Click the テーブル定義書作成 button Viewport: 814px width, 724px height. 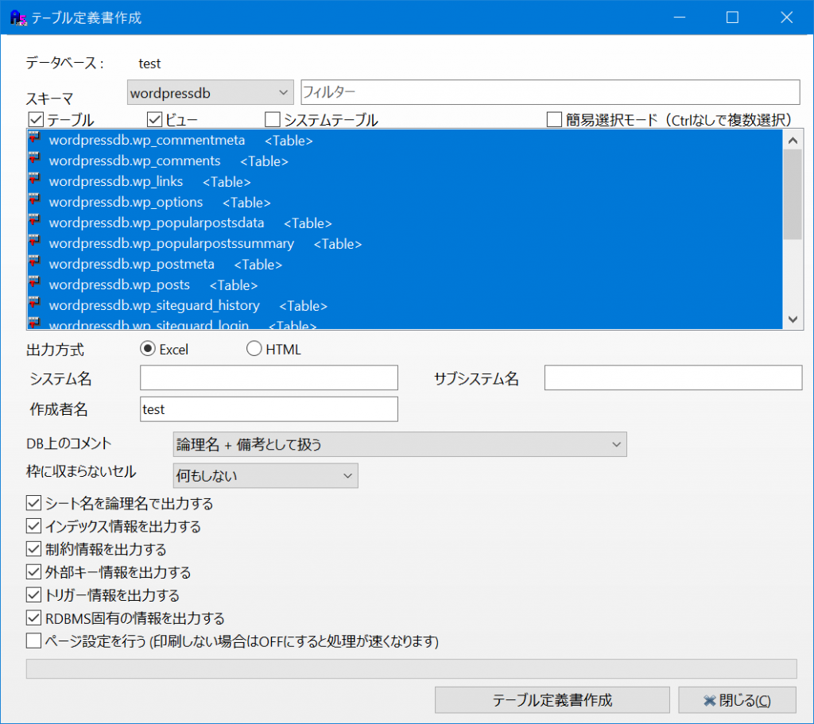[552, 700]
